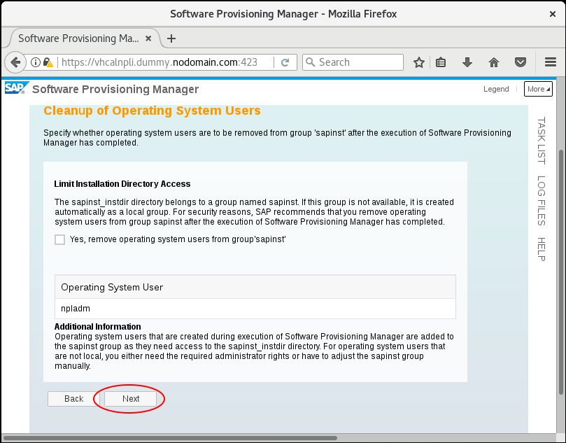Show bookmarks list icon

tap(441, 62)
